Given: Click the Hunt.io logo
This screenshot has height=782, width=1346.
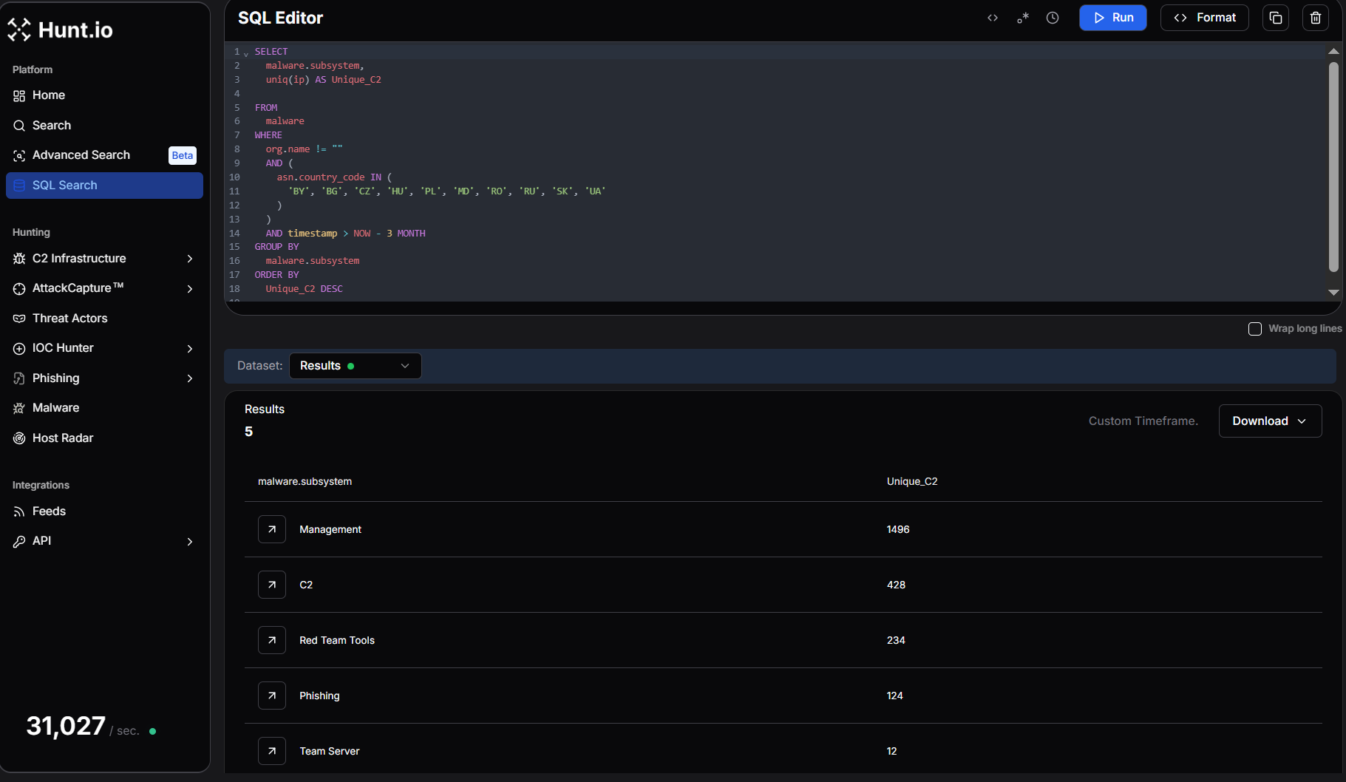Looking at the screenshot, I should [x=60, y=30].
